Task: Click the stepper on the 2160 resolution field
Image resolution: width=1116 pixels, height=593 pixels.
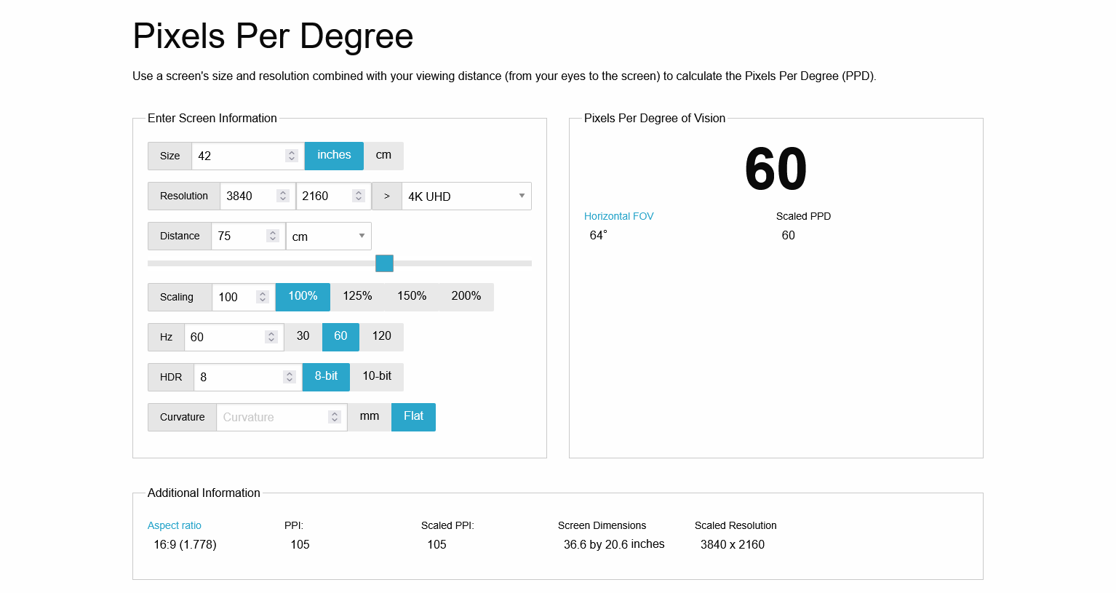Action: (x=359, y=196)
